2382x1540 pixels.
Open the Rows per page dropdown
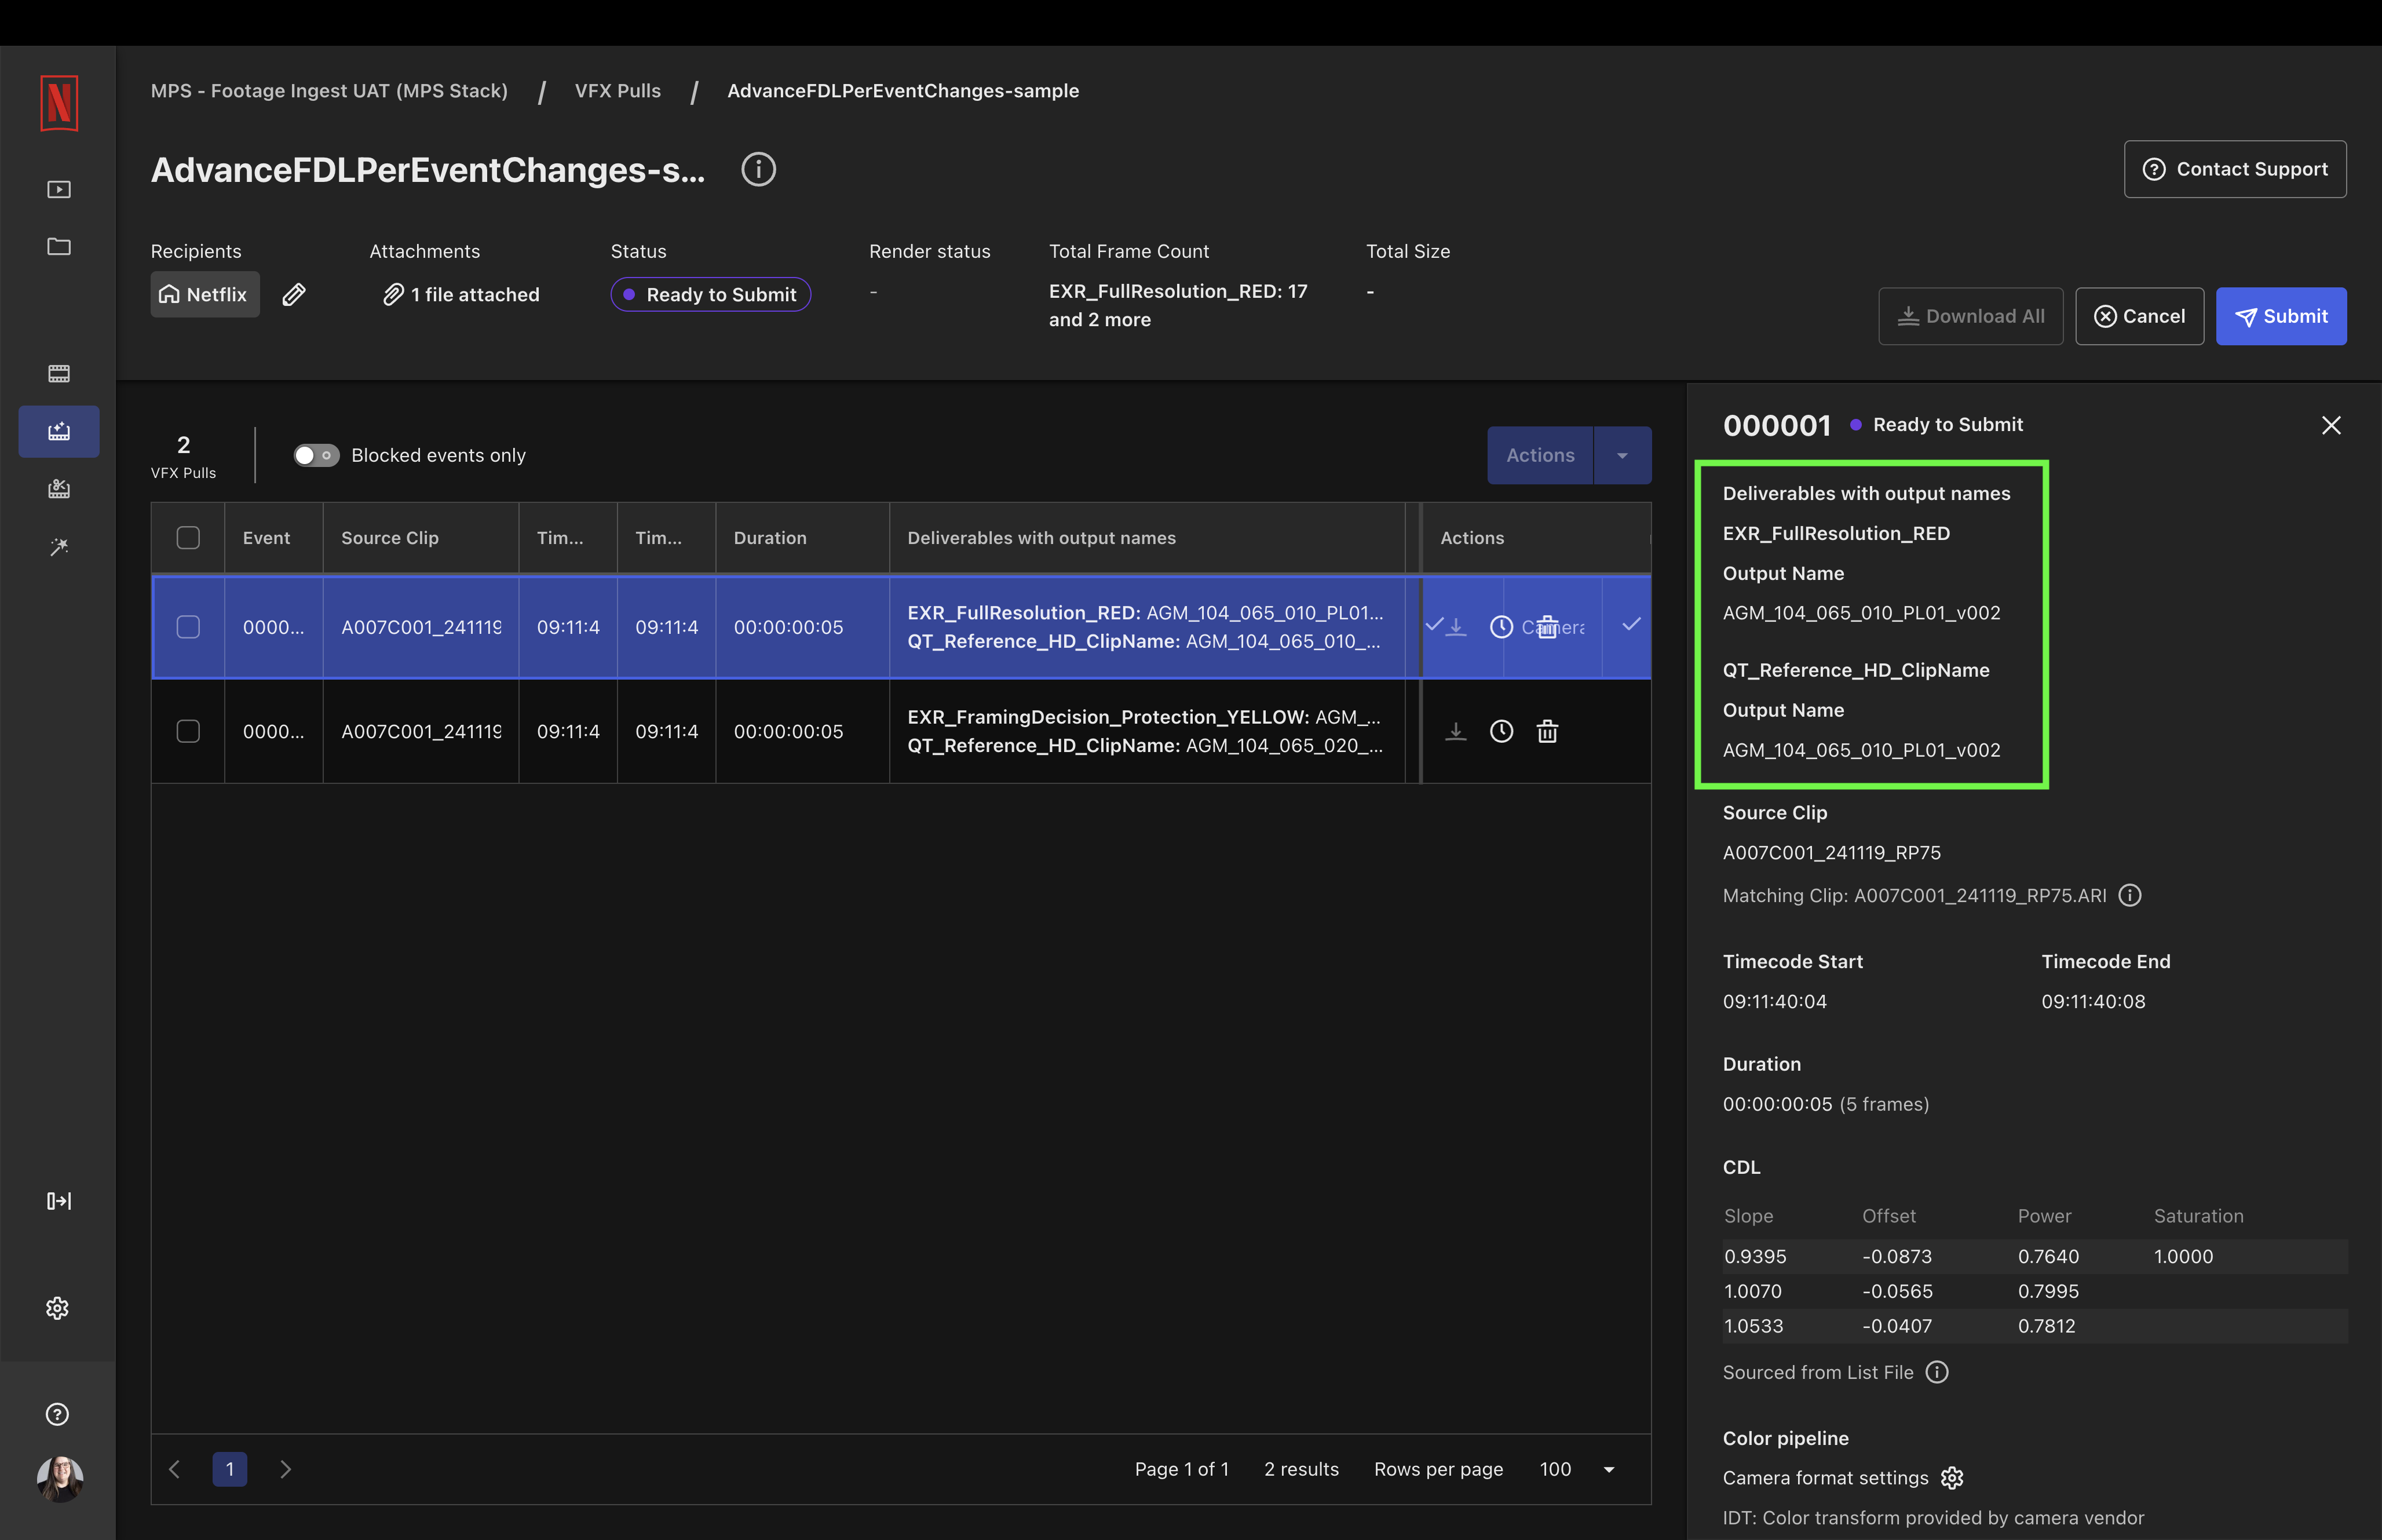tap(1579, 1469)
